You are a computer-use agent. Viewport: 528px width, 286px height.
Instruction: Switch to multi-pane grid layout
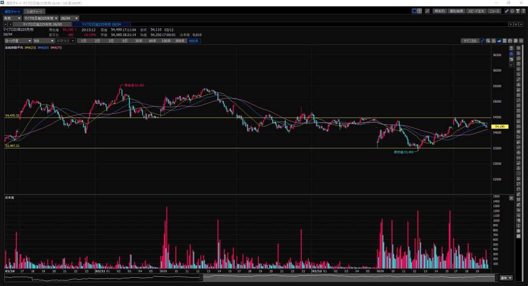pos(420,11)
